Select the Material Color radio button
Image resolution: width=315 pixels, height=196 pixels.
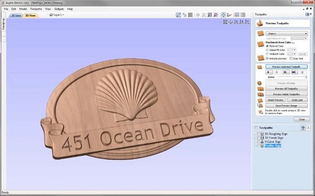pos(267,46)
